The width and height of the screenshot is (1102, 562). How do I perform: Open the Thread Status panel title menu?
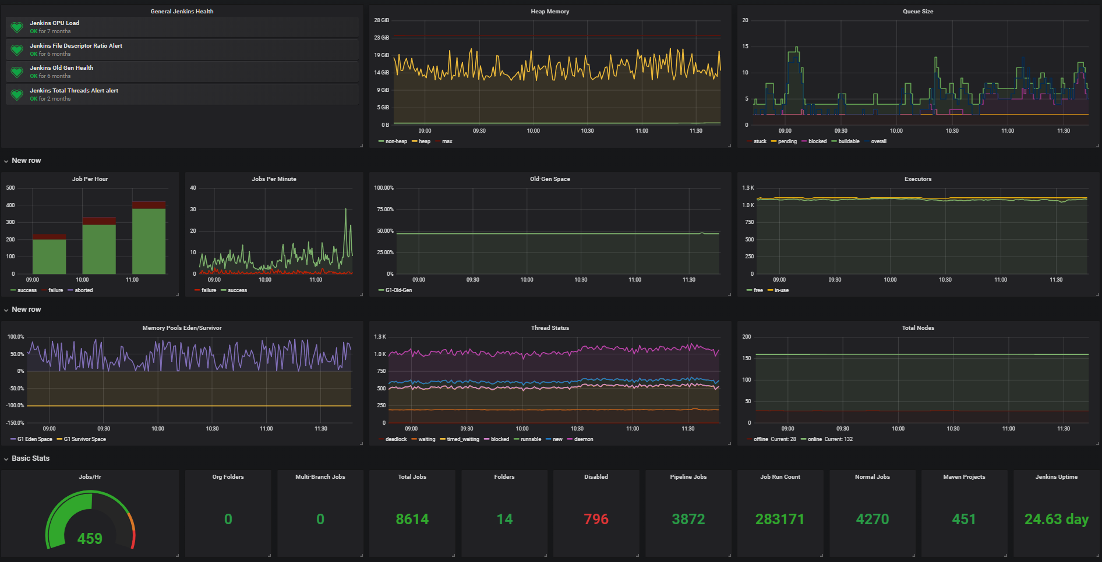click(x=550, y=328)
